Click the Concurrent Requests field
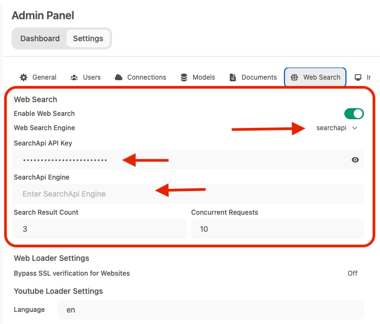The image size is (380, 324). pyautogui.click(x=277, y=229)
